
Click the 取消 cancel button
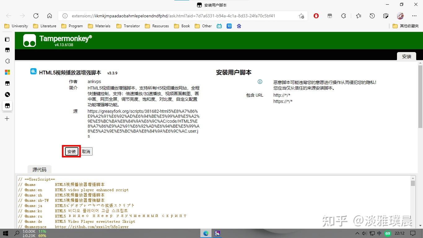86,151
